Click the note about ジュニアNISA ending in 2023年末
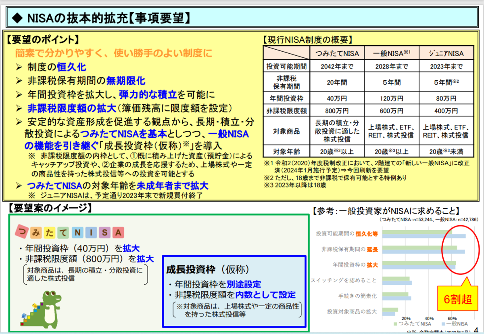Screen dimensions: 484x334 click(115, 195)
